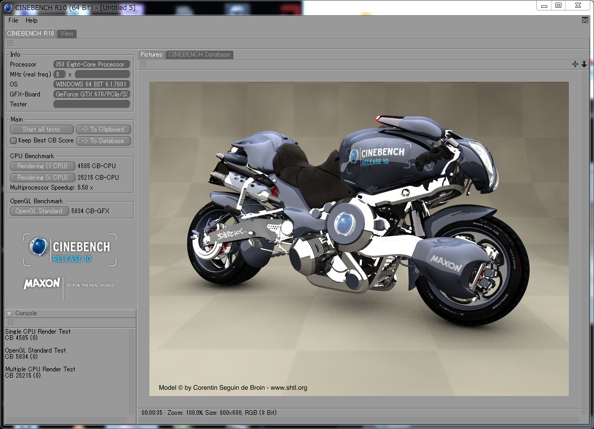The width and height of the screenshot is (594, 429).
Task: Click the grip handle below the Pictures tab
Action: coord(143,64)
